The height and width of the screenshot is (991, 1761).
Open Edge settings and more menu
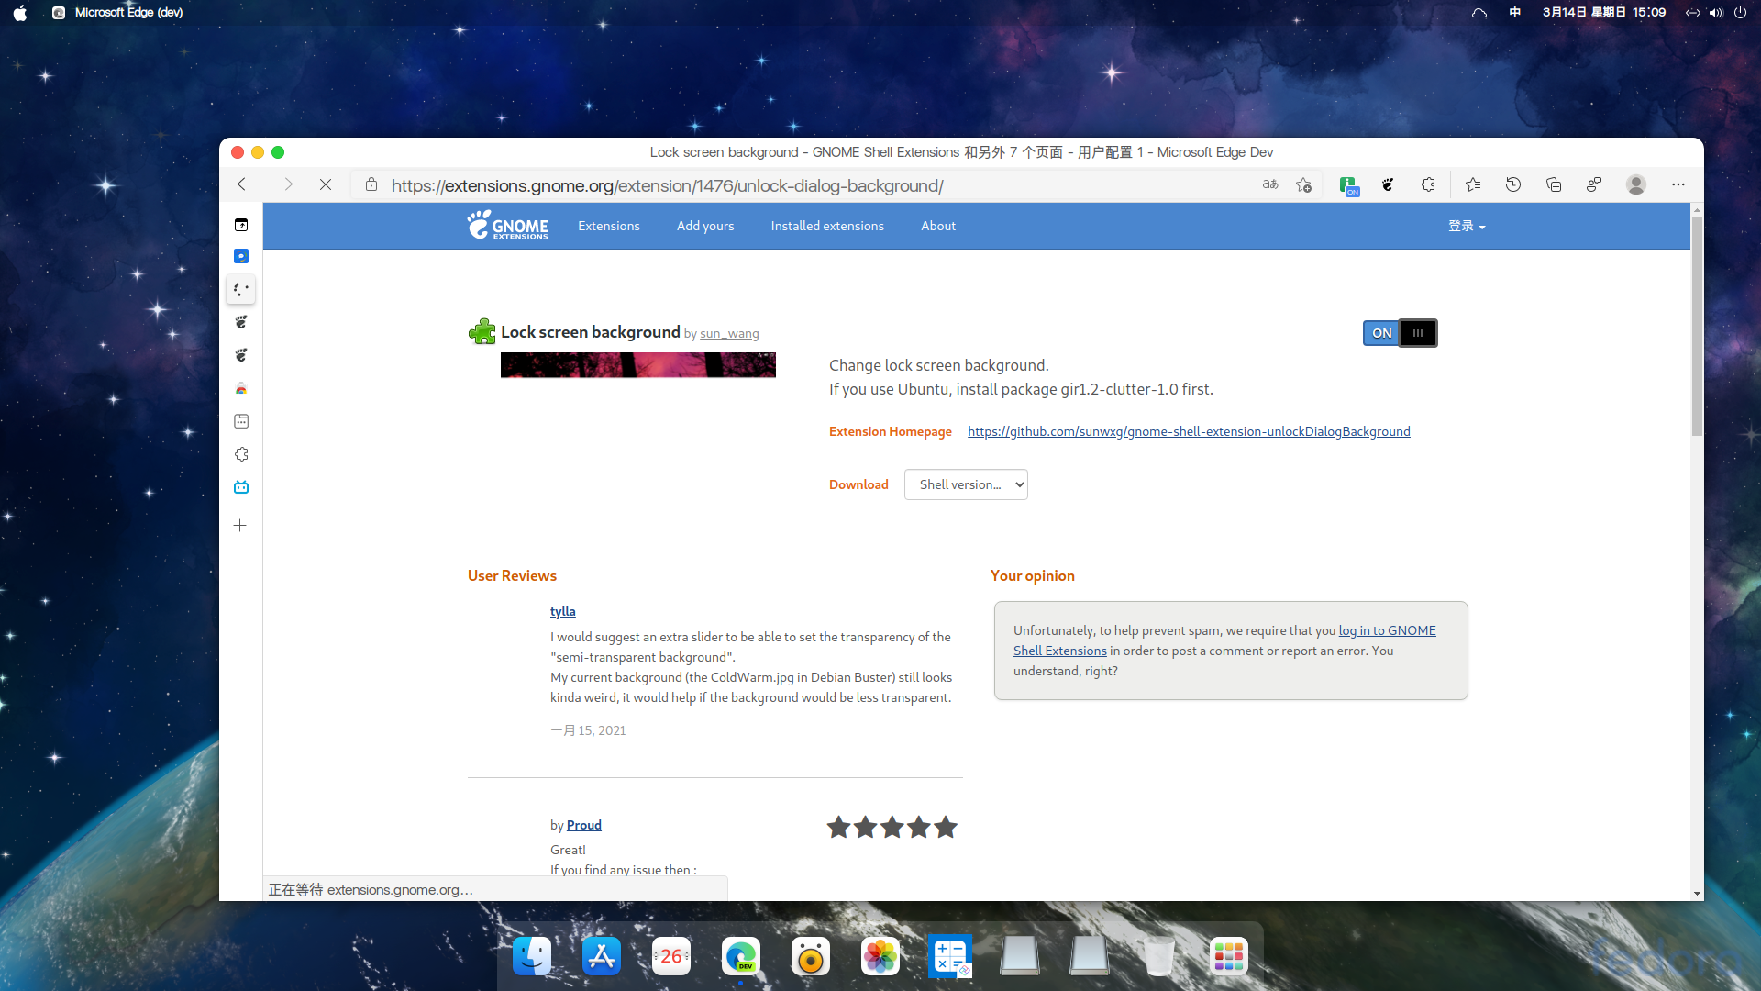tap(1678, 184)
